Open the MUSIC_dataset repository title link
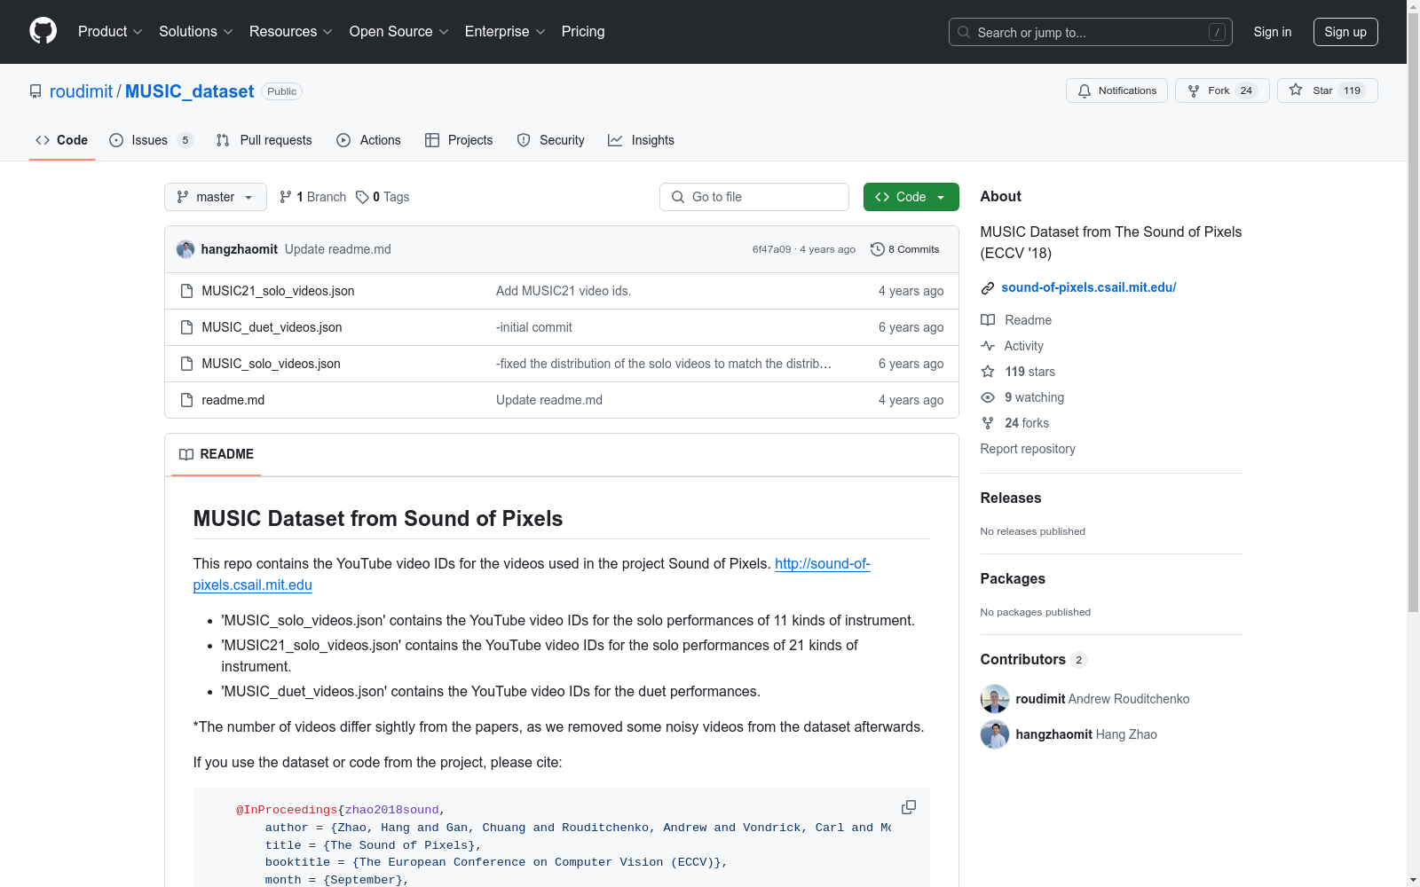The image size is (1420, 887). [x=189, y=91]
